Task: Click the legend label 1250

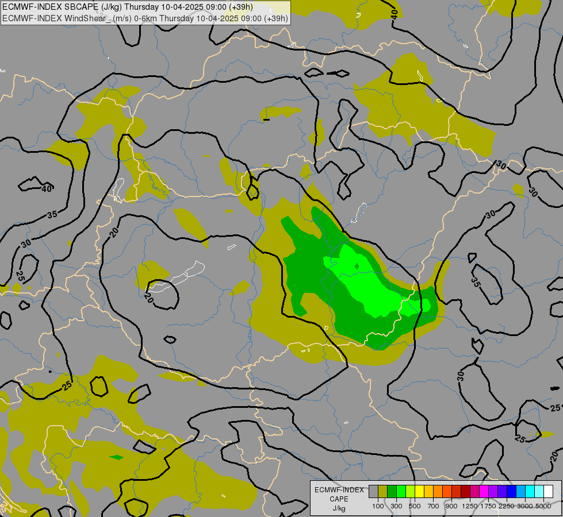Action: (470, 506)
